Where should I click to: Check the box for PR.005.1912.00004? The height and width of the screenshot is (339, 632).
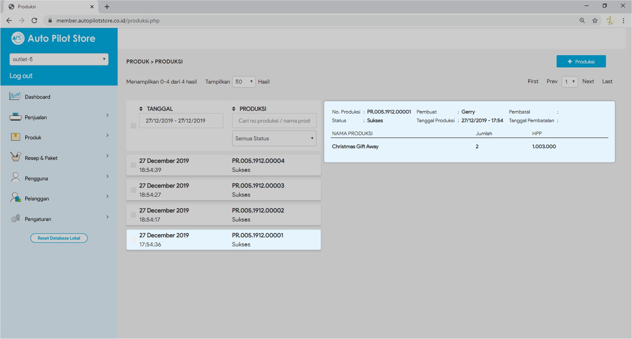(133, 166)
